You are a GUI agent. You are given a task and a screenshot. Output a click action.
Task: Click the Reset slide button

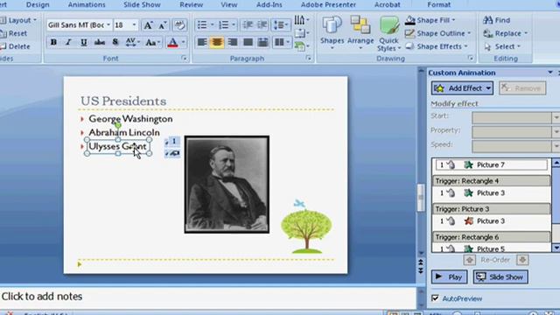[x=14, y=33]
